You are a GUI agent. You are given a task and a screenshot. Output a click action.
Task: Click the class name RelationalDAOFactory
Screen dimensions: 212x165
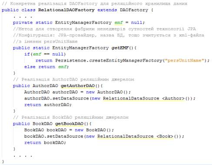click(x=66, y=10)
